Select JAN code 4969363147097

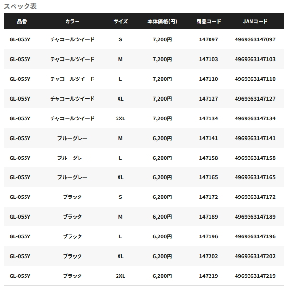(x=255, y=39)
